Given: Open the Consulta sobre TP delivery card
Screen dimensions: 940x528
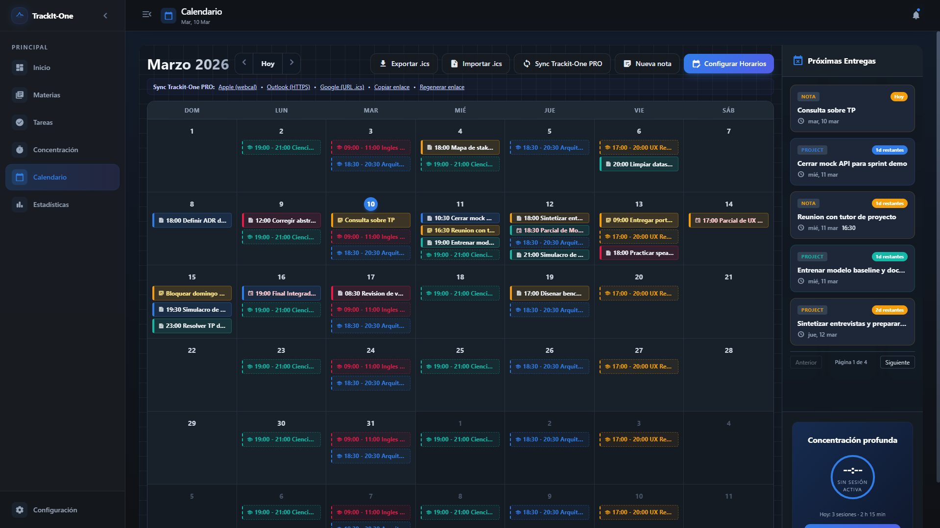Looking at the screenshot, I should [x=852, y=108].
